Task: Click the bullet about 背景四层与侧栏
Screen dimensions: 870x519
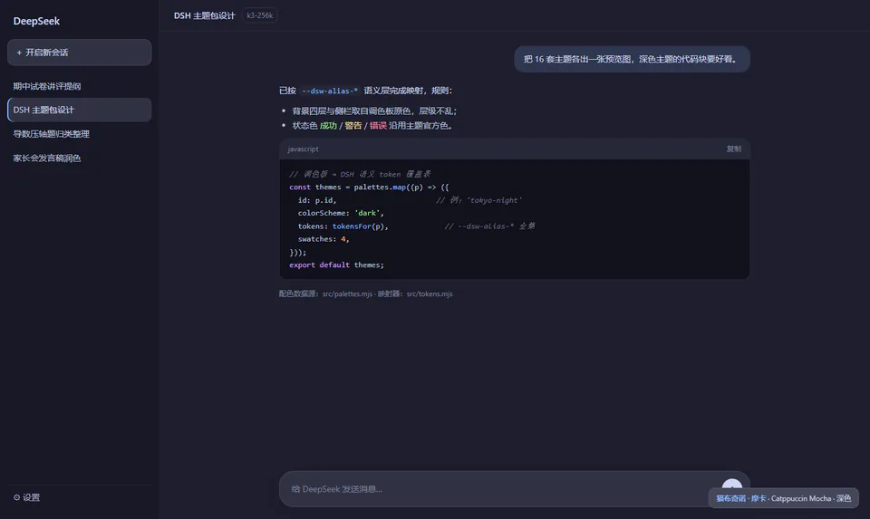Action: pos(374,111)
